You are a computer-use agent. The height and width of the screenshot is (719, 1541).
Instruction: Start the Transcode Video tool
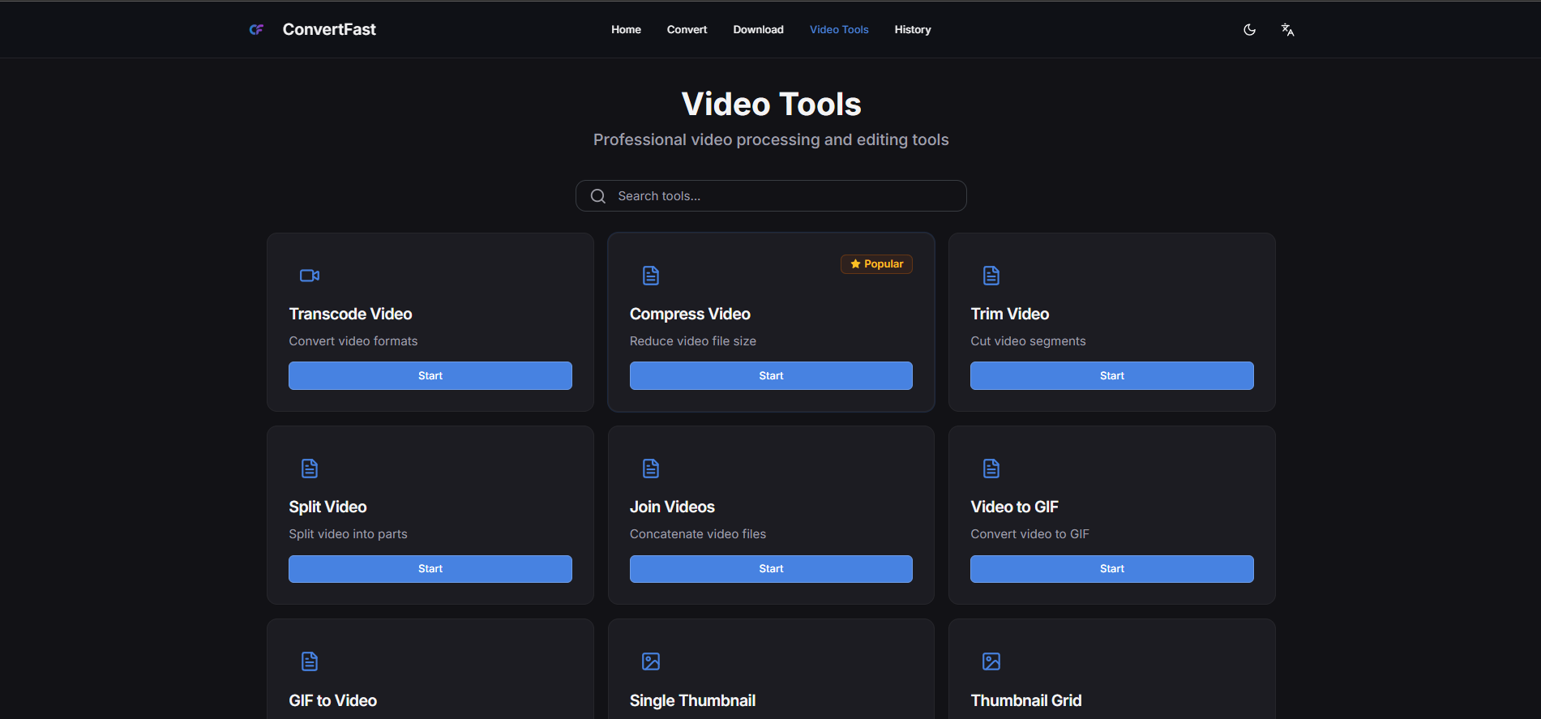430,376
